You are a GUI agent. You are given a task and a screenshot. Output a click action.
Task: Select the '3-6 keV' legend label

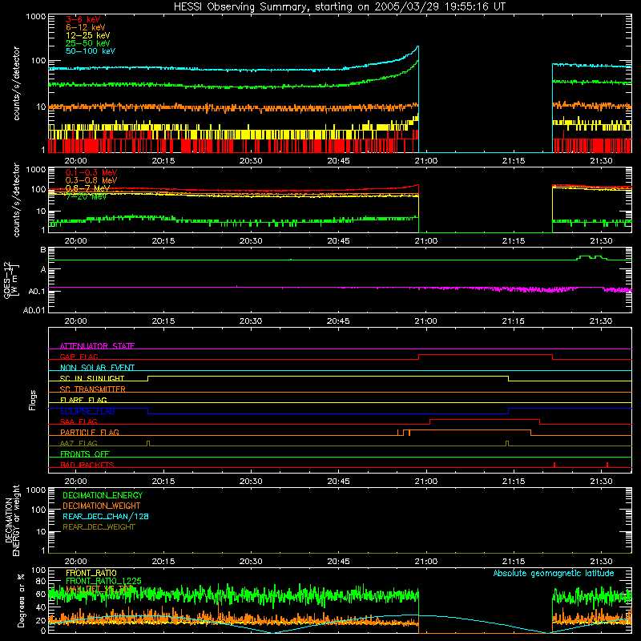(x=83, y=19)
